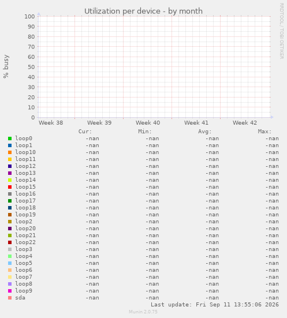Select the loop15 legend label
Image resolution: width=287 pixels, height=318 pixels.
(25, 187)
